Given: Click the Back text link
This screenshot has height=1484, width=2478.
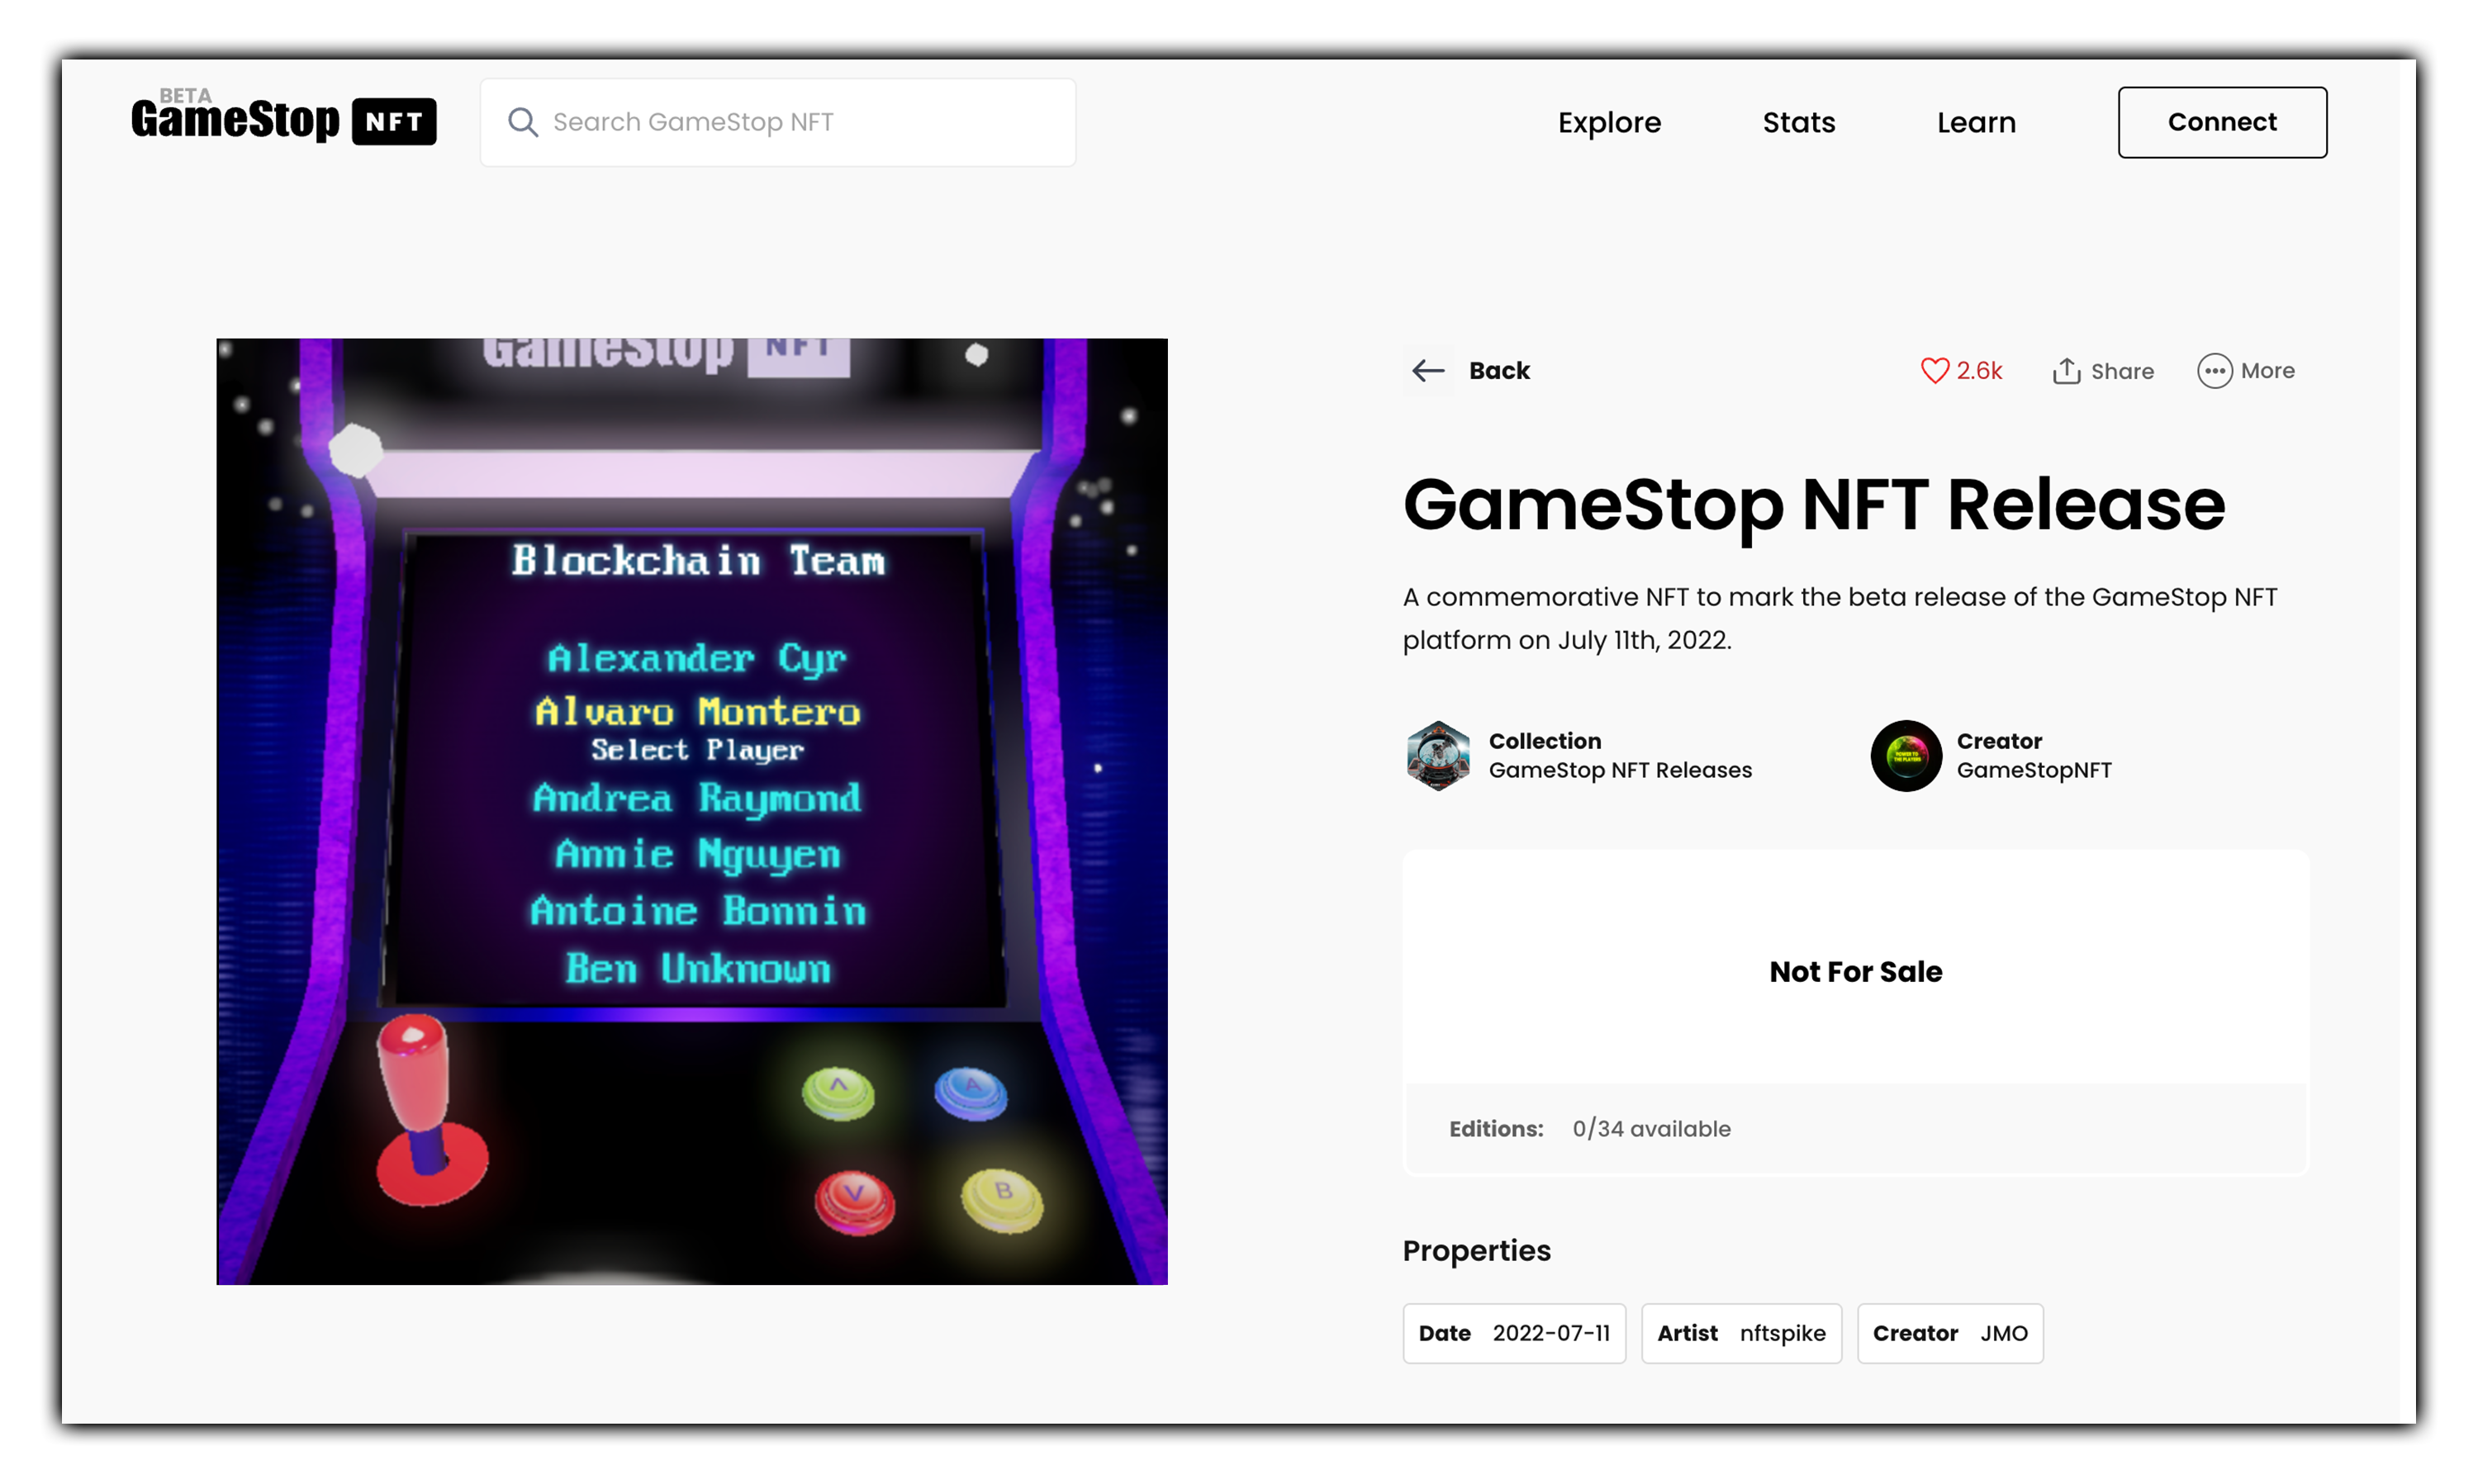Looking at the screenshot, I should click(1499, 371).
